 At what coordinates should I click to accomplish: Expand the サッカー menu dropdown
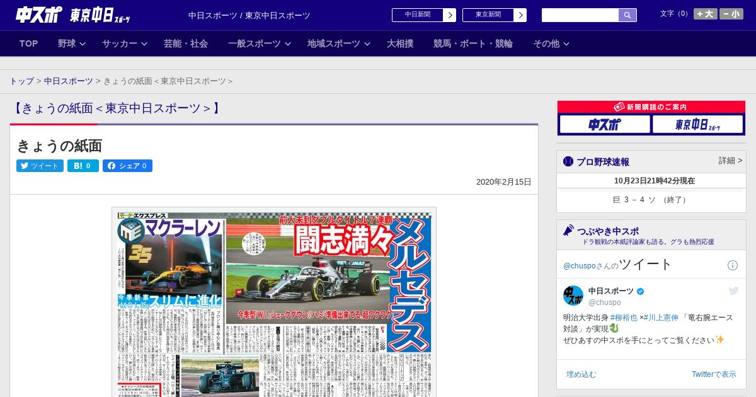125,43
